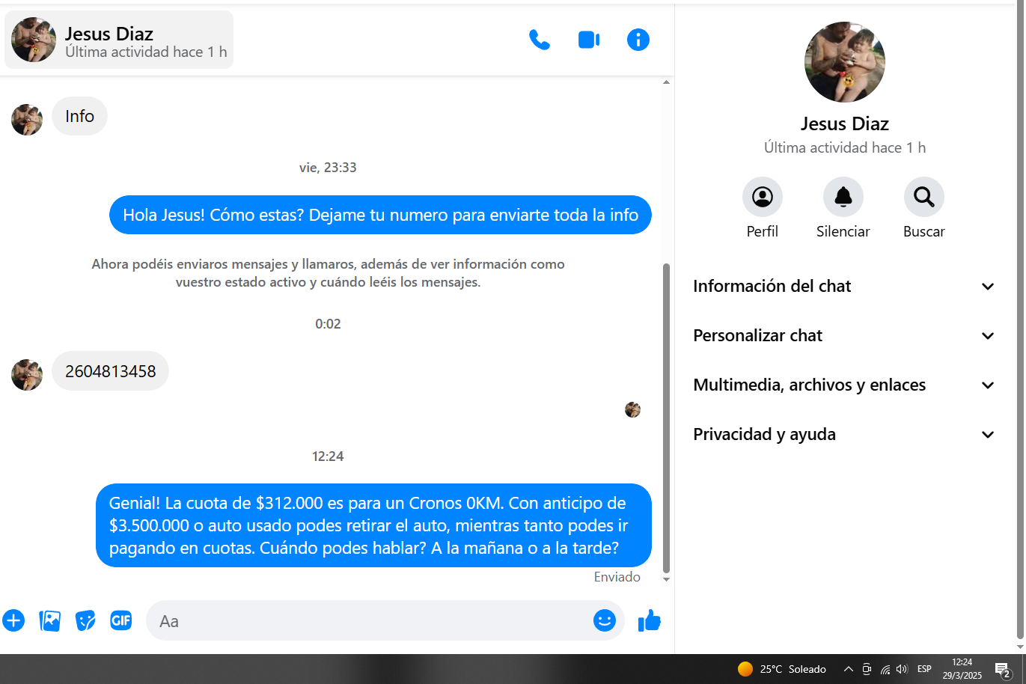1026x684 pixels.
Task: Start a voice call with Jesus Diaz
Action: click(540, 40)
